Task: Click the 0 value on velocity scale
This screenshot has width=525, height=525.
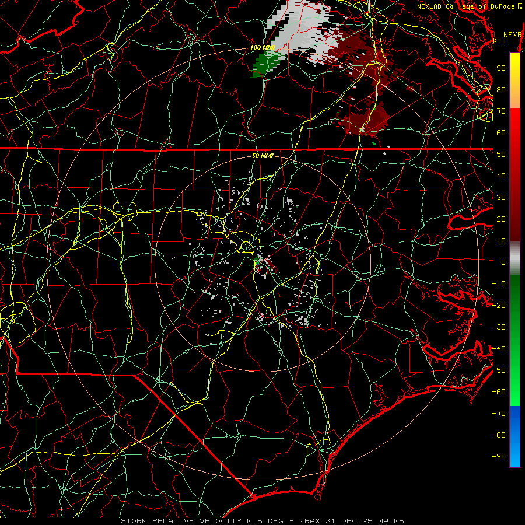Action: click(x=503, y=262)
